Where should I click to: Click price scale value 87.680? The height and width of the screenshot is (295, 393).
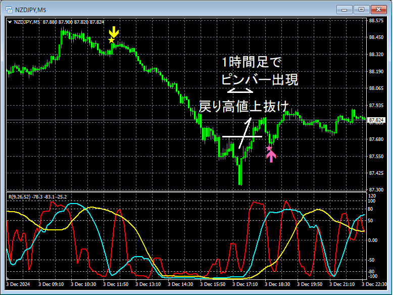pos(376,139)
